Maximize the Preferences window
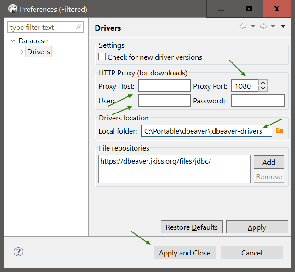The image size is (295, 272). click(x=249, y=9)
